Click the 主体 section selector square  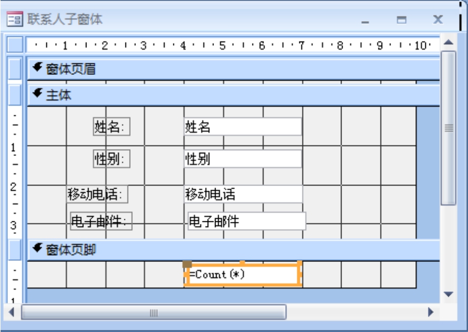15,95
